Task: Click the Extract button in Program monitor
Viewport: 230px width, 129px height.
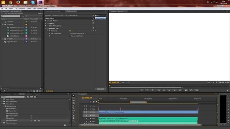Action: [191, 90]
